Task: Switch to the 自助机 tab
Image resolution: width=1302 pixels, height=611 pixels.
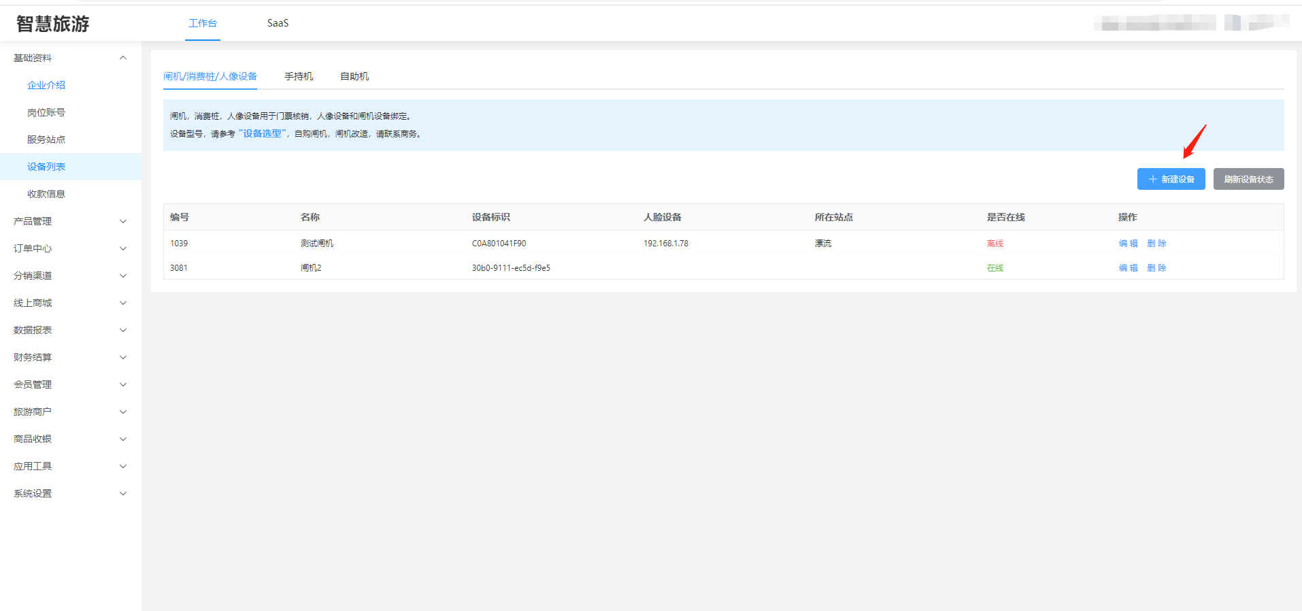Action: 354,76
